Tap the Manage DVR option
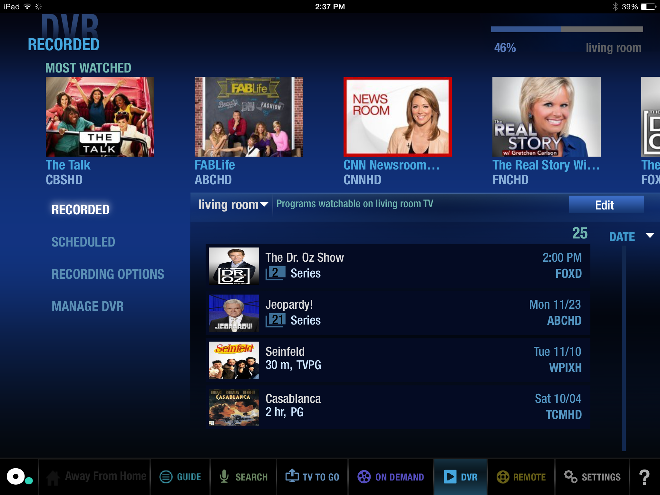 88,305
